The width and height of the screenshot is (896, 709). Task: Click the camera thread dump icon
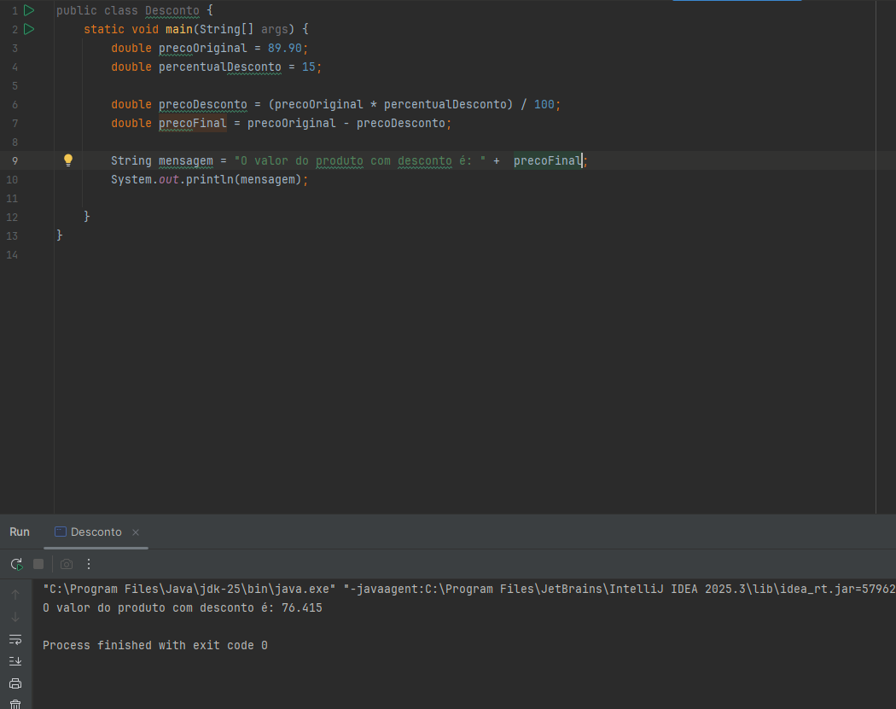click(x=67, y=564)
